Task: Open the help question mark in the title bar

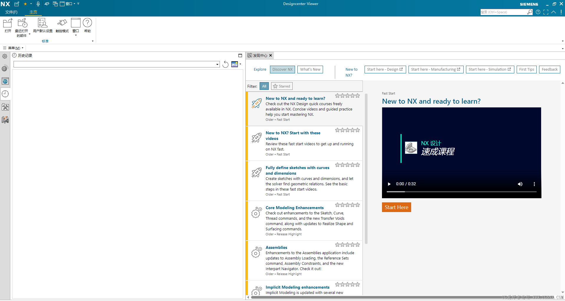Action: 538,12
